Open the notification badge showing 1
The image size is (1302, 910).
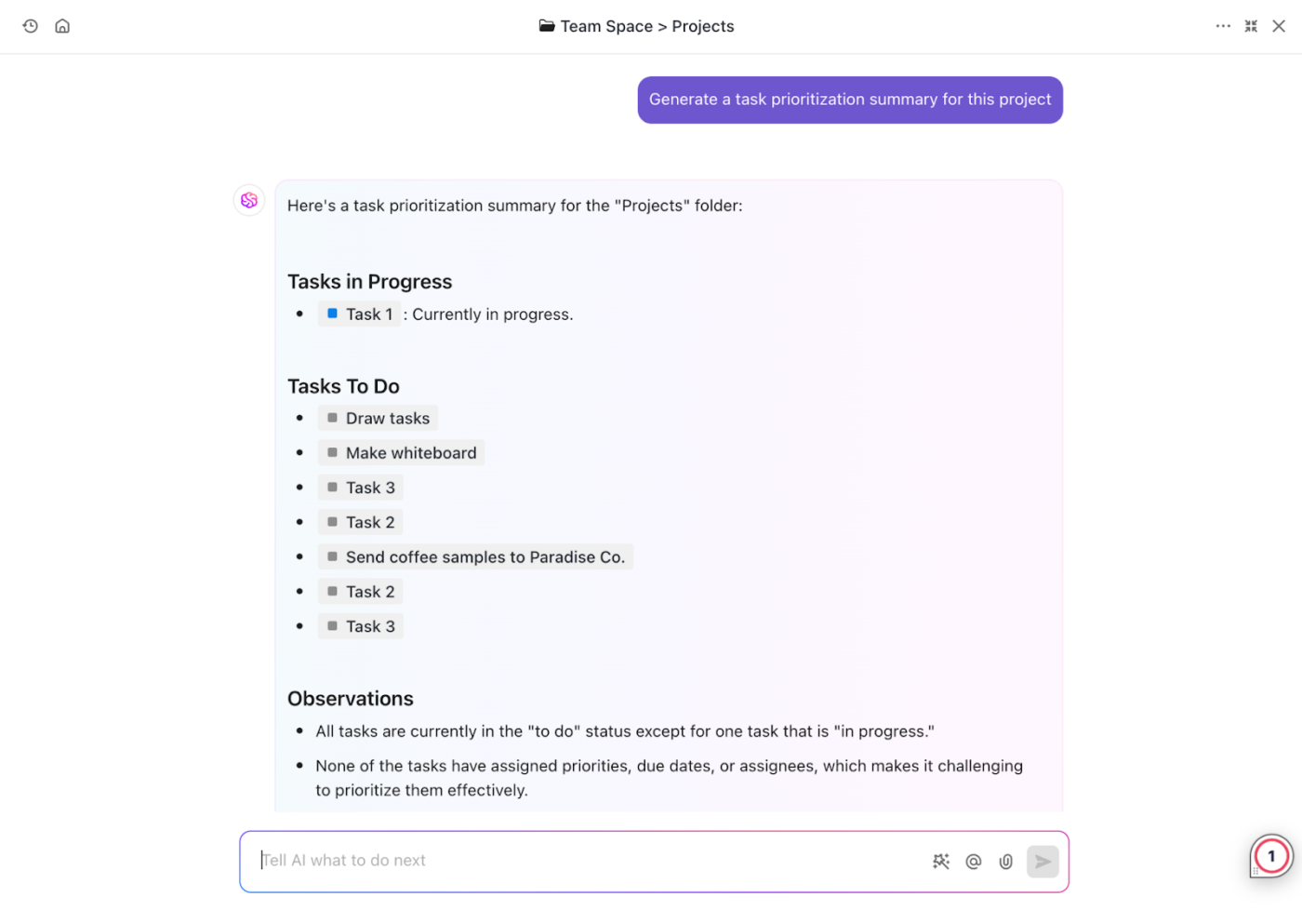[x=1271, y=856]
